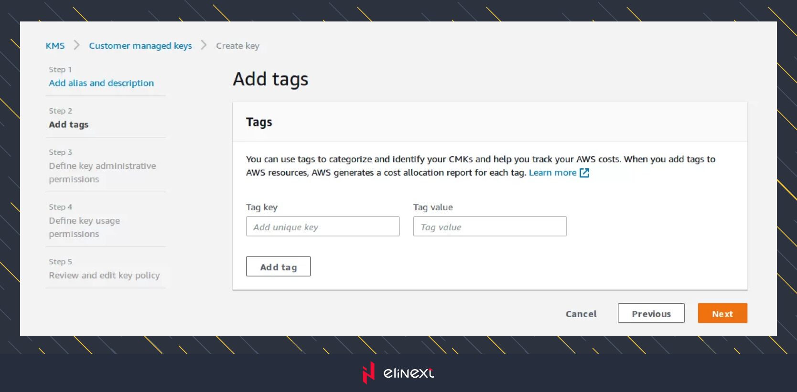Open Review and edit key policy step
This screenshot has width=797, height=392.
[104, 275]
